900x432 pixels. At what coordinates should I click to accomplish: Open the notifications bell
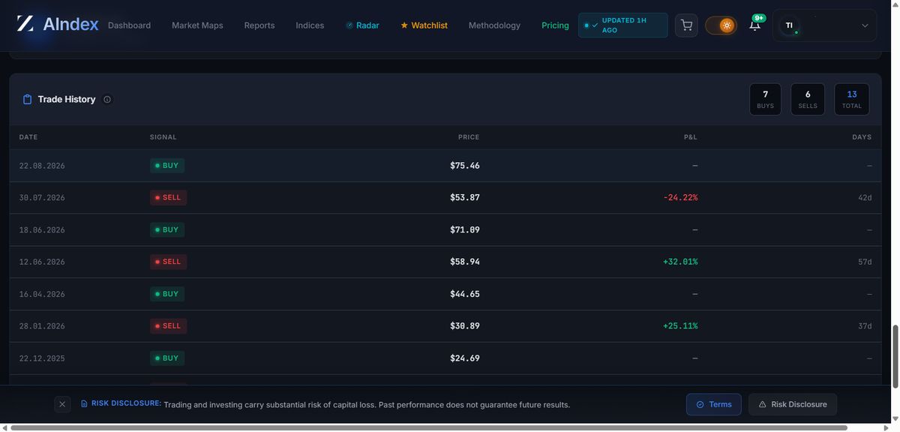[754, 25]
